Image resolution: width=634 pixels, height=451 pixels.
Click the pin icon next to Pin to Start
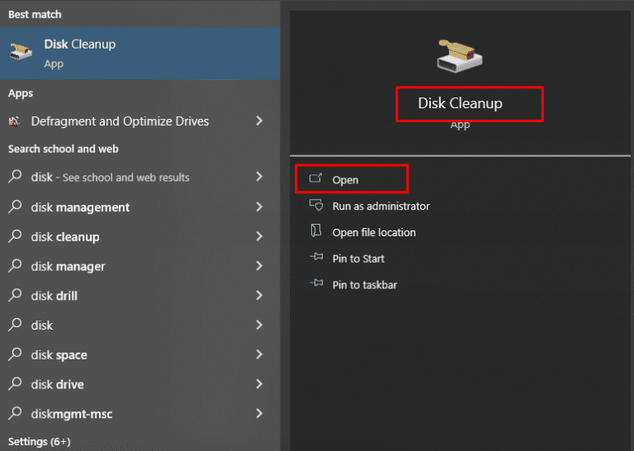316,256
